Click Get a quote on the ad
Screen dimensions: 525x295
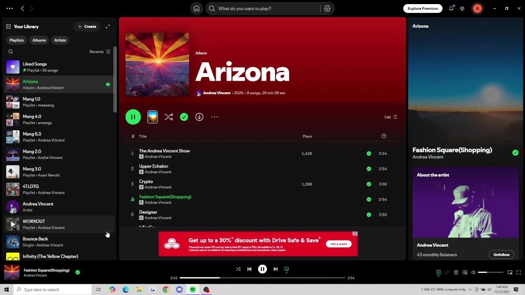click(339, 244)
